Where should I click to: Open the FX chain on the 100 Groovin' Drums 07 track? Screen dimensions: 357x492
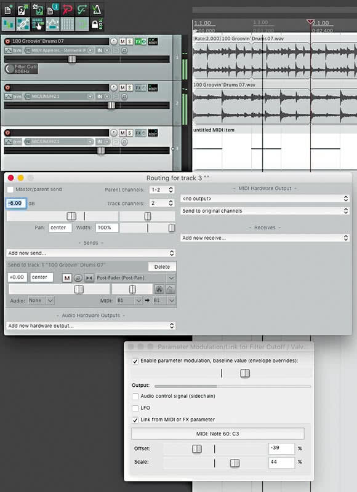pyautogui.click(x=138, y=42)
